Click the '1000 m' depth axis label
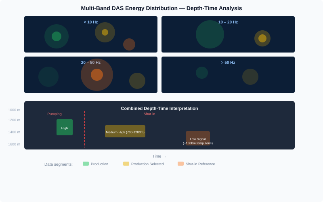323x202 pixels. (14, 110)
